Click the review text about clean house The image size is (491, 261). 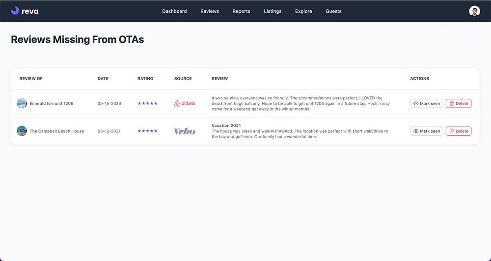pyautogui.click(x=300, y=134)
